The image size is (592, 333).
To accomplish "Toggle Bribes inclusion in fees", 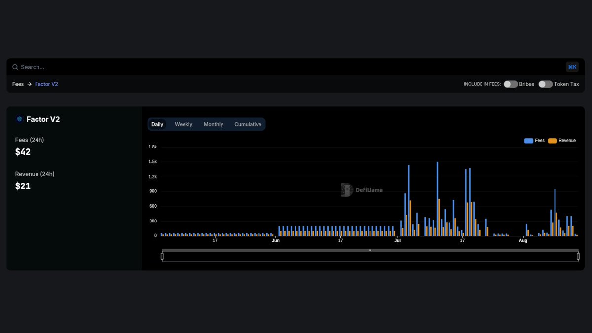I will (511, 84).
